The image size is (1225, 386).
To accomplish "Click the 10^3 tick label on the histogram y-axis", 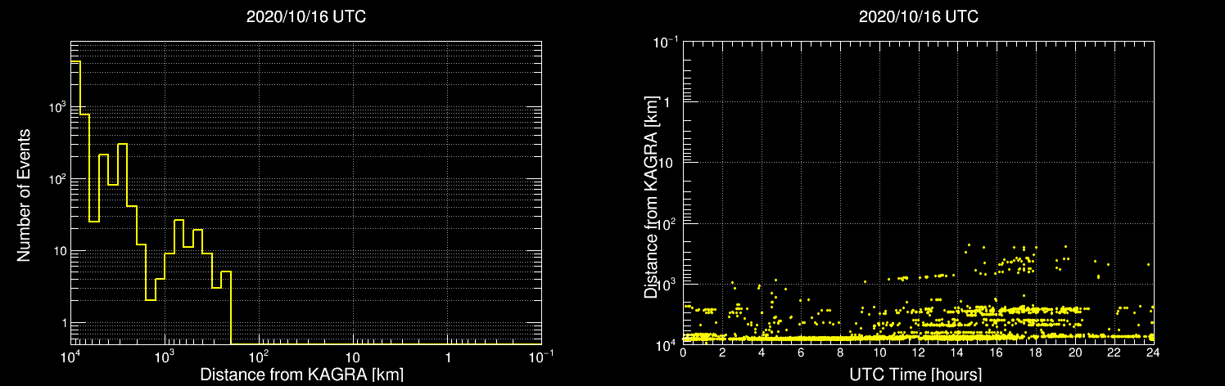I will pyautogui.click(x=56, y=106).
